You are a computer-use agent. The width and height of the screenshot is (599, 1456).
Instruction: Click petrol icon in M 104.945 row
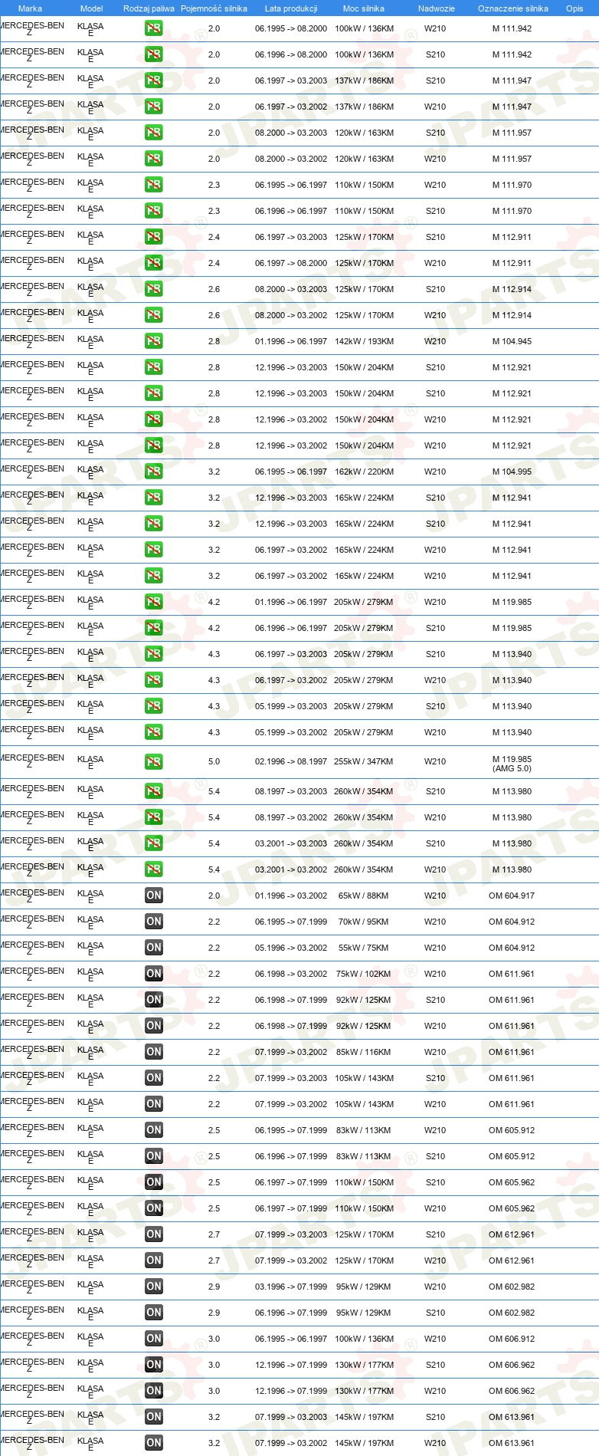(154, 341)
